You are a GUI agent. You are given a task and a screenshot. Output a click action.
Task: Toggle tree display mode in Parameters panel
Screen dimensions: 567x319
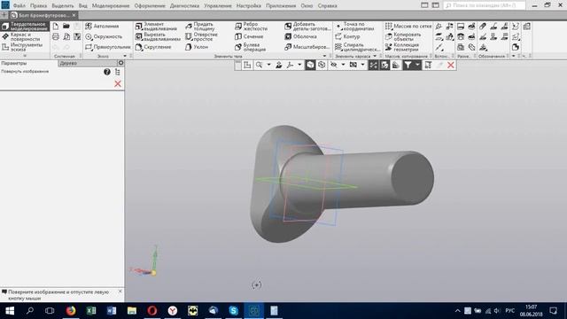click(118, 72)
